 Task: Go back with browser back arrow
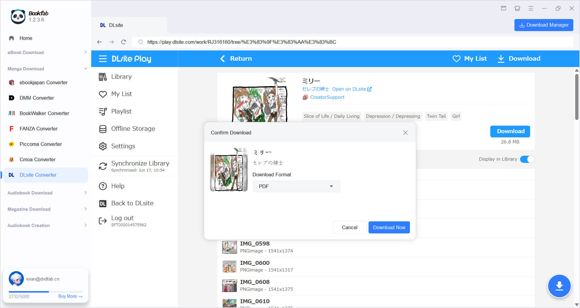(x=99, y=42)
